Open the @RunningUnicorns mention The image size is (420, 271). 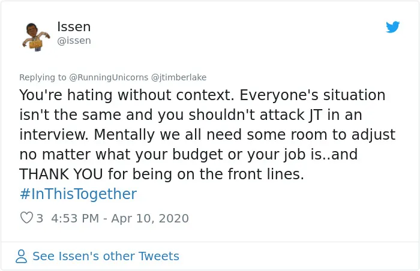tap(109, 77)
